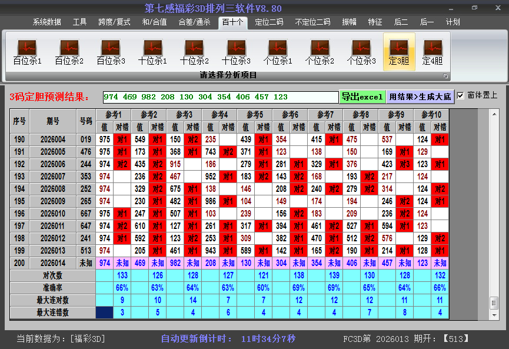509x349 pixels.
Task: Click the 定4胆 analysis icon
Action: point(433,52)
